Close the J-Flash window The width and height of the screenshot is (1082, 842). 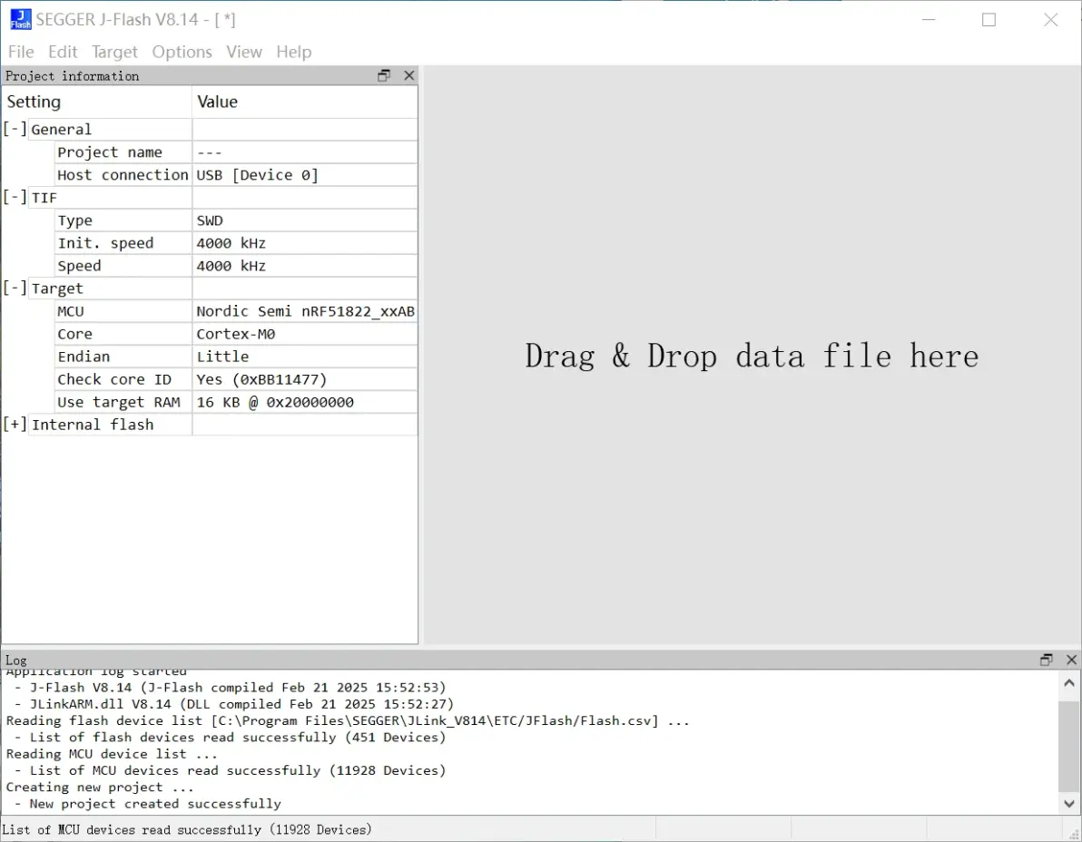click(x=1050, y=19)
